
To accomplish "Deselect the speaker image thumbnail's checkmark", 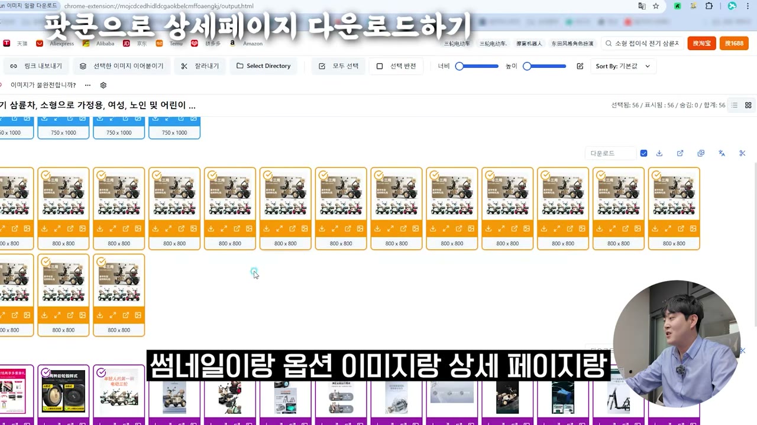I will (46, 372).
